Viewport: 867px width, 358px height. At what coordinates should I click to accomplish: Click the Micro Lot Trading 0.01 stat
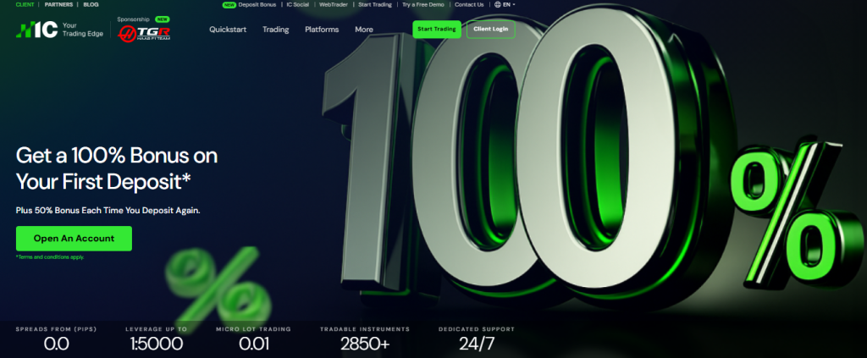254,339
